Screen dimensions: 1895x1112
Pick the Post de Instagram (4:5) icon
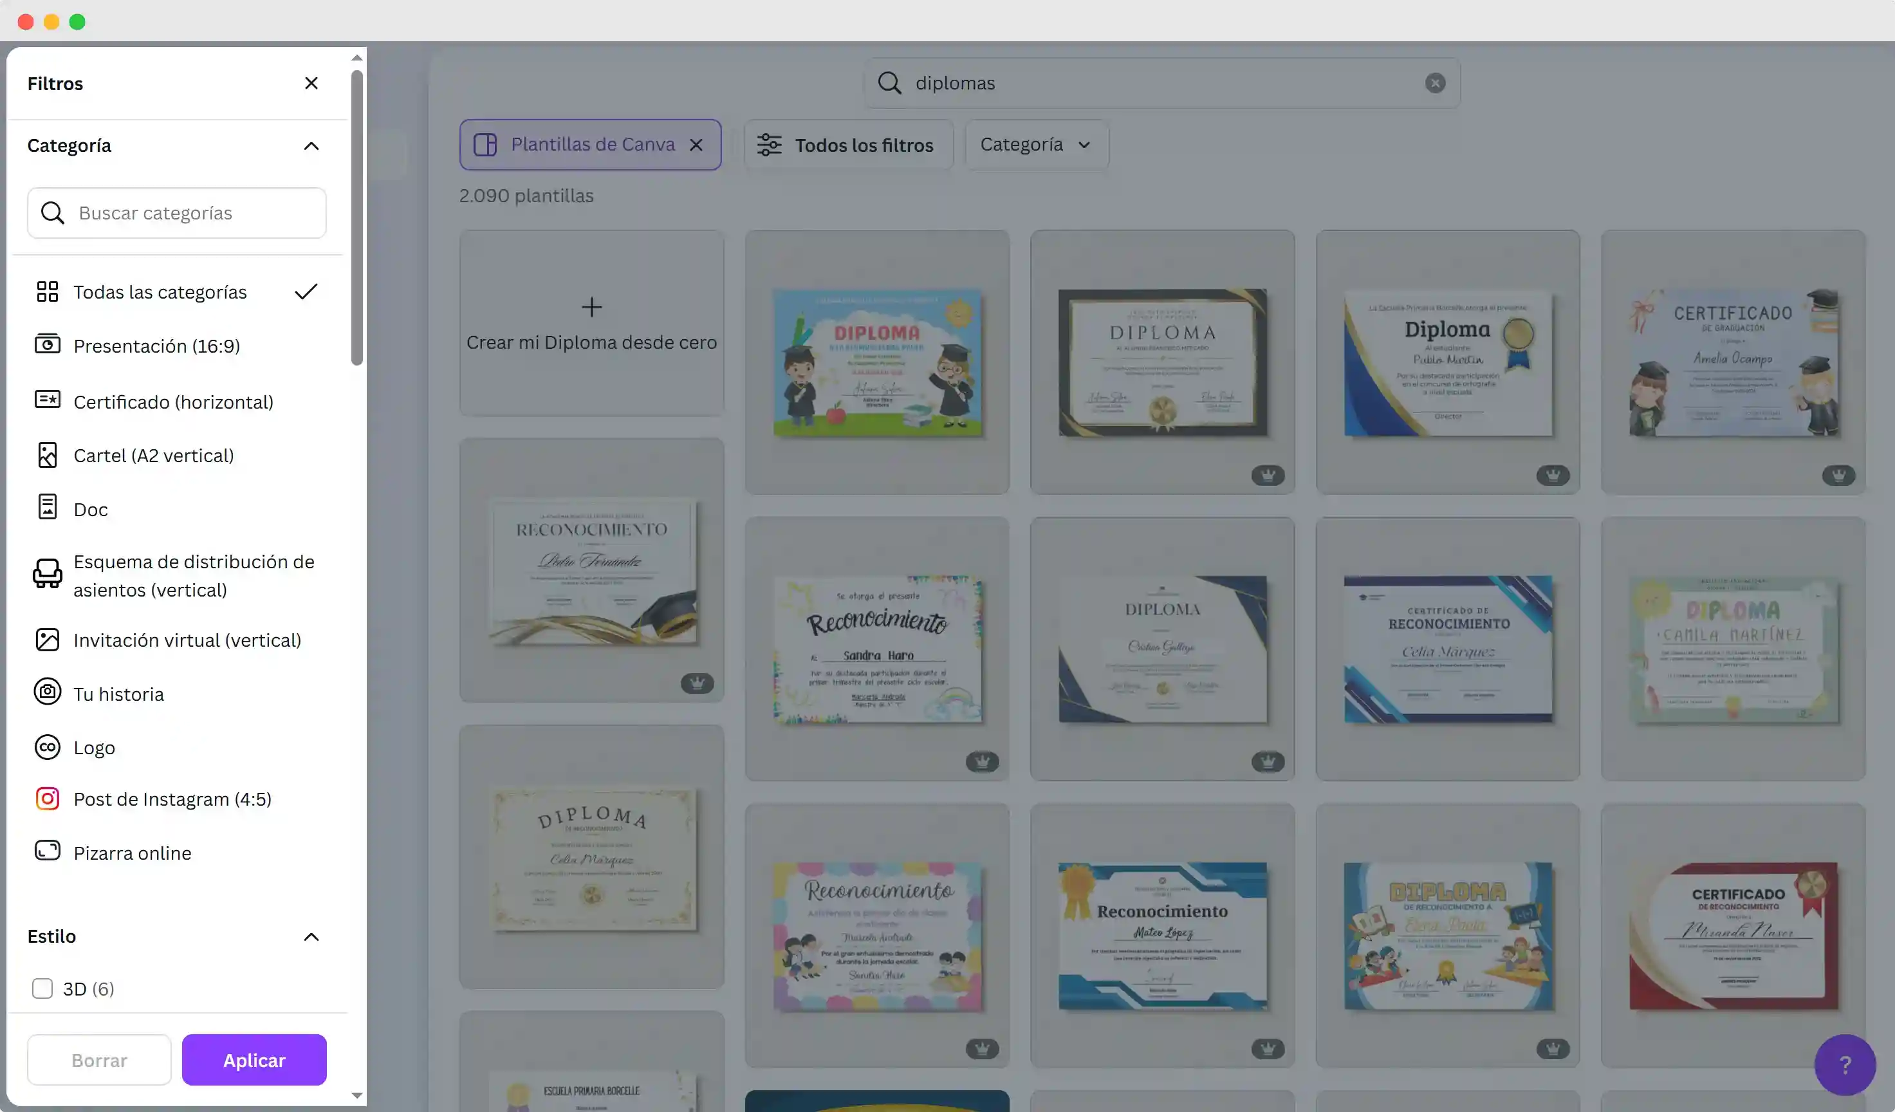pyautogui.click(x=48, y=799)
